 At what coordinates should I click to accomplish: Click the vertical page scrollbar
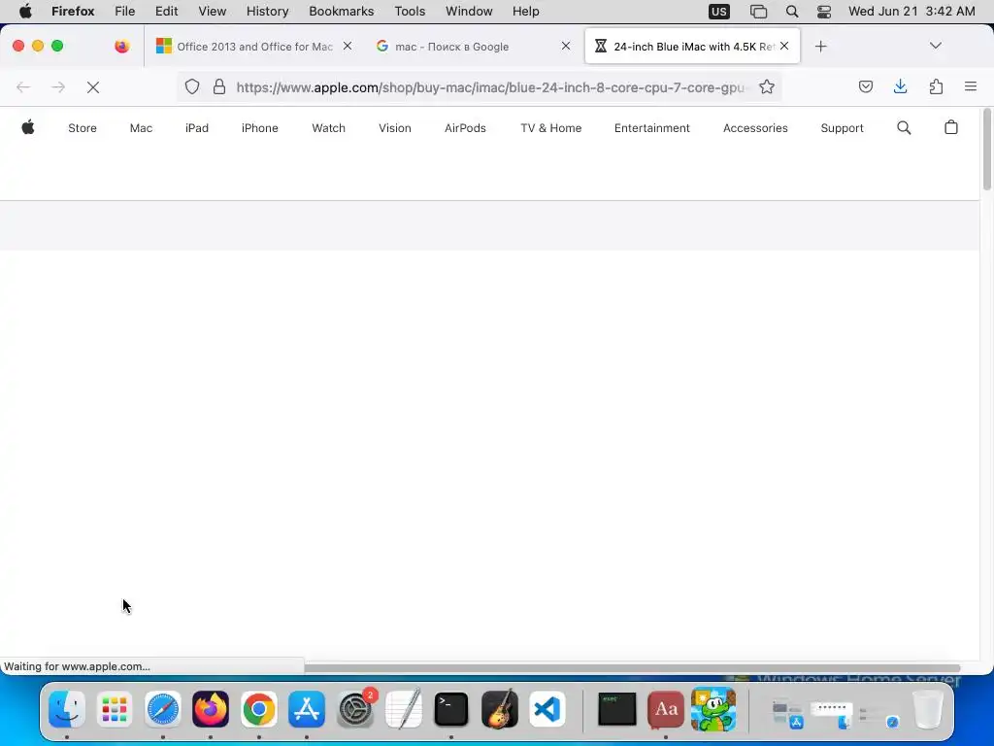tap(987, 149)
